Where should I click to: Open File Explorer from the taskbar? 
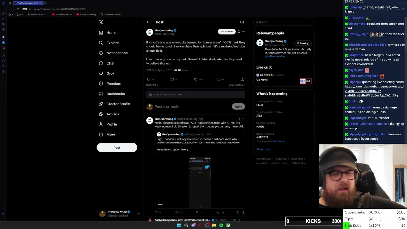click(214, 225)
